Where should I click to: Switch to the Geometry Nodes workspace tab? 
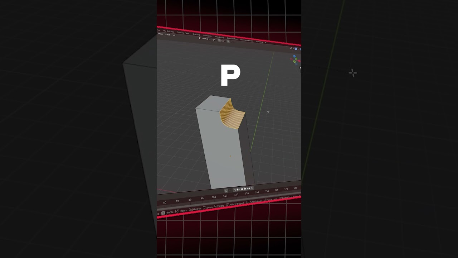pyautogui.click(x=247, y=40)
